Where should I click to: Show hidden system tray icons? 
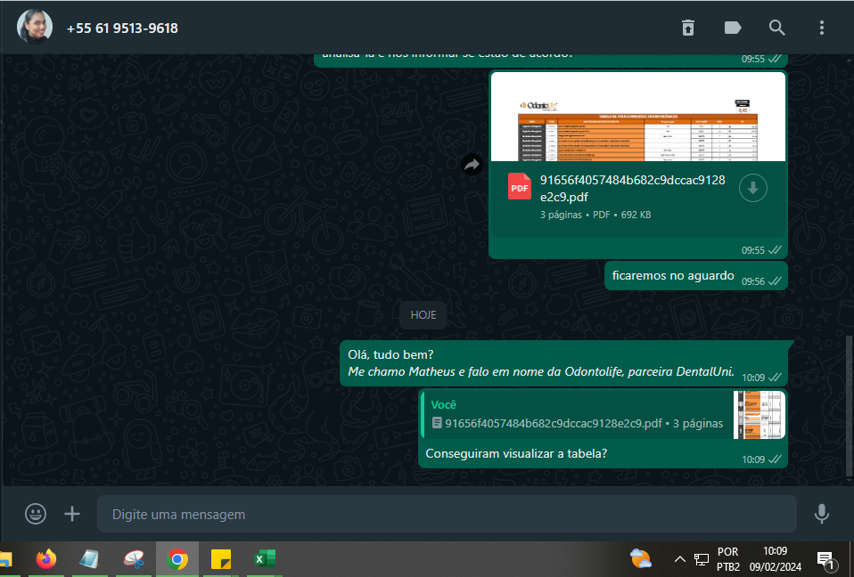679,559
